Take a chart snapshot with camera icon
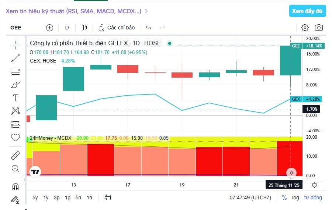 coord(319,28)
